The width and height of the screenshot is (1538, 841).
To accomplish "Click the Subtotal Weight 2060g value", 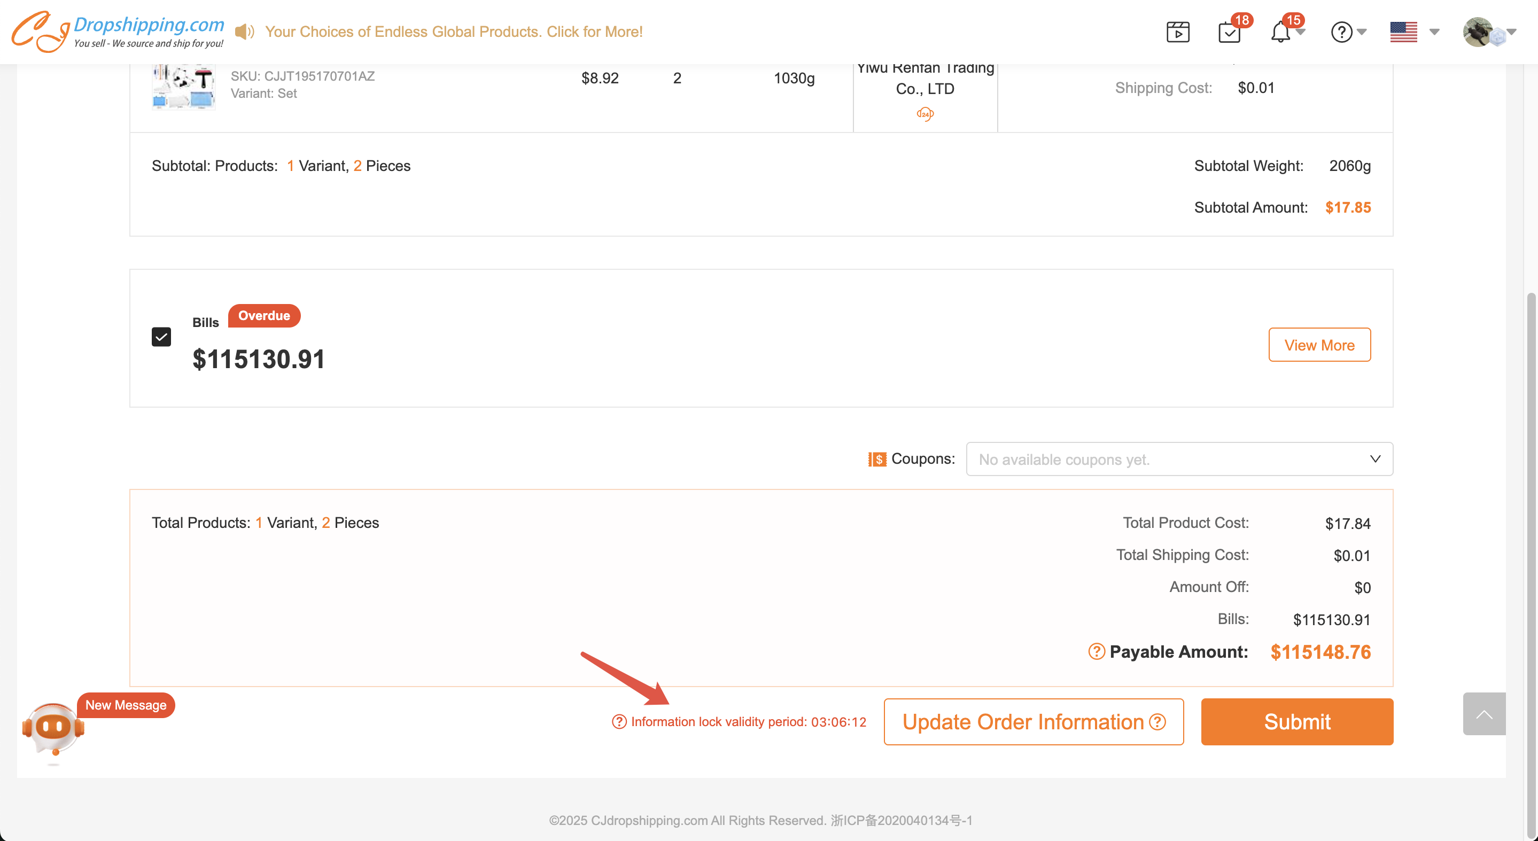I will coord(1349,165).
